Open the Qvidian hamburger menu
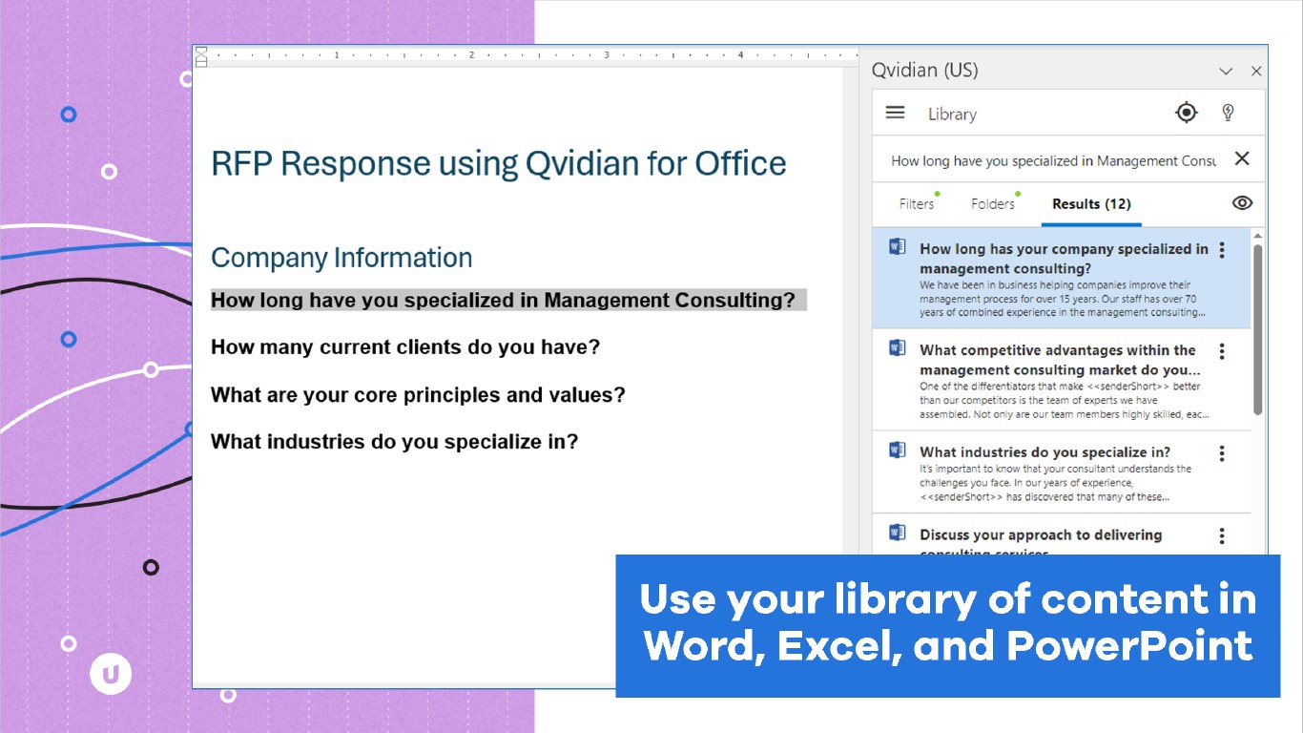Screen dimensions: 1303x733 tap(895, 113)
